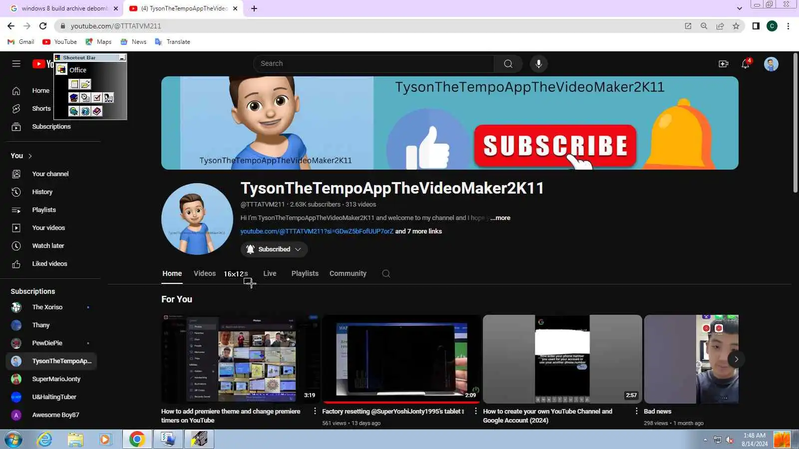Viewport: 799px width, 449px height.
Task: Click the volume icon in the system tray
Action: (730, 440)
